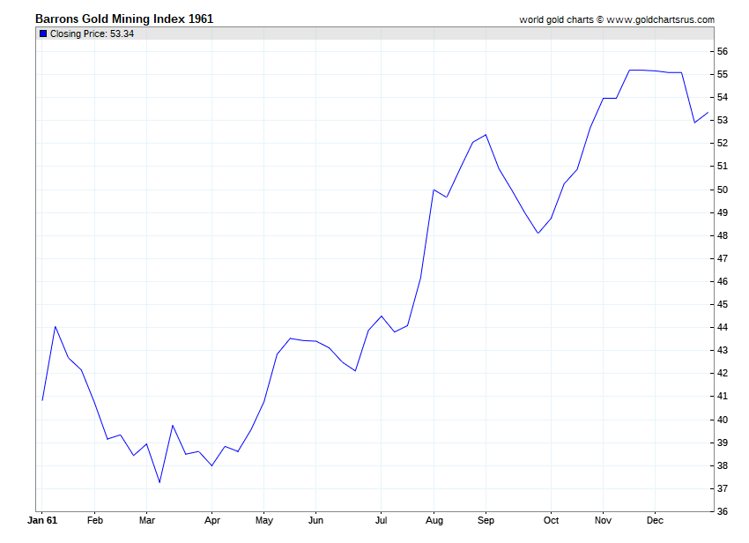Click the 'Aug' x-axis label
749x543 pixels.
tap(434, 520)
